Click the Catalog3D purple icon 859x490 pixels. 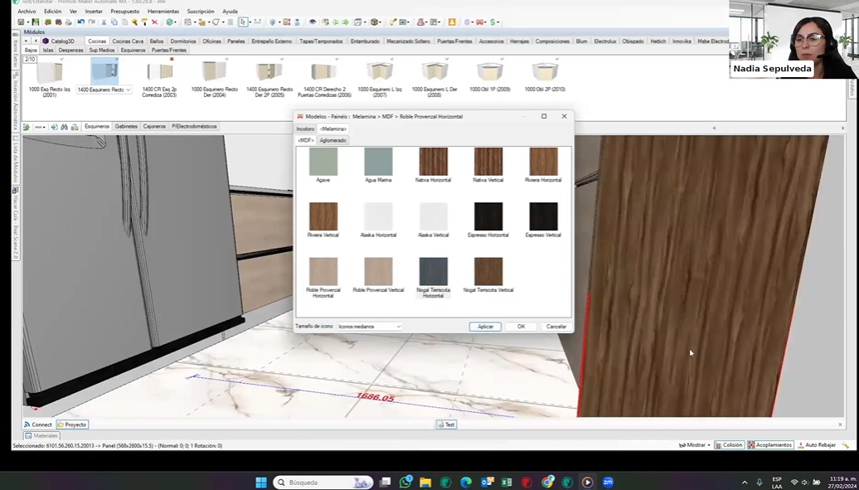pos(46,41)
